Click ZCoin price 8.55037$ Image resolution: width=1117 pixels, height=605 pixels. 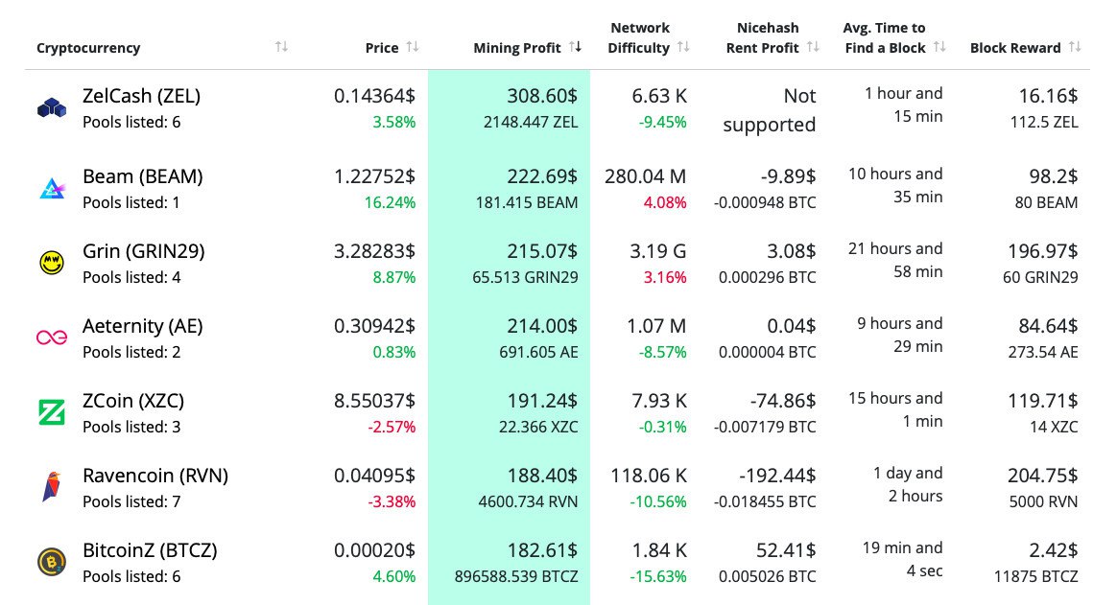374,401
